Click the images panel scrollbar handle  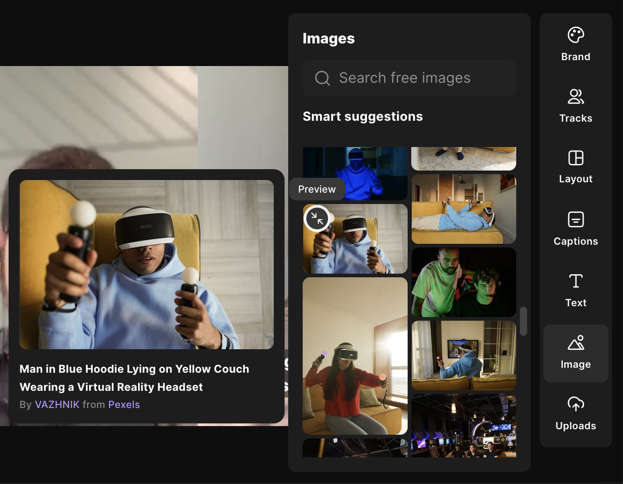tap(523, 321)
